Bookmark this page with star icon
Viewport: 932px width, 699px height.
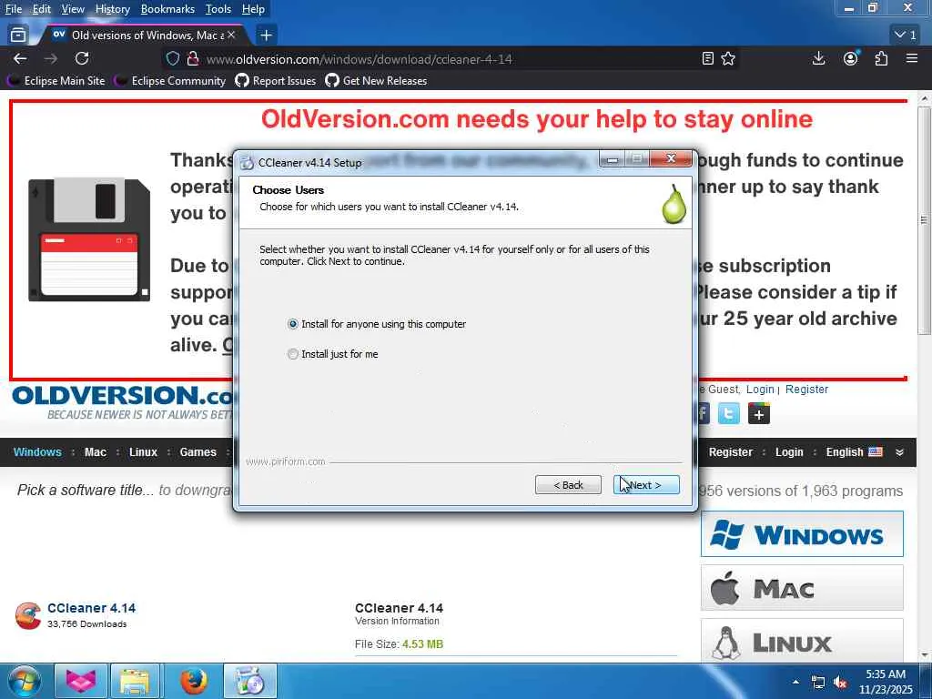pyautogui.click(x=728, y=59)
